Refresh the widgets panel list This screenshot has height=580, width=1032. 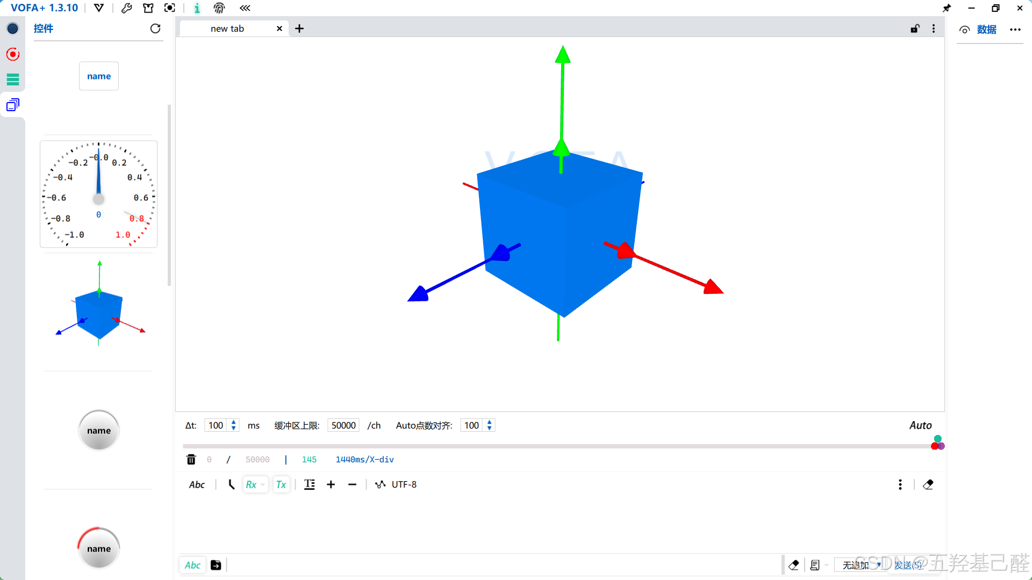click(x=155, y=28)
